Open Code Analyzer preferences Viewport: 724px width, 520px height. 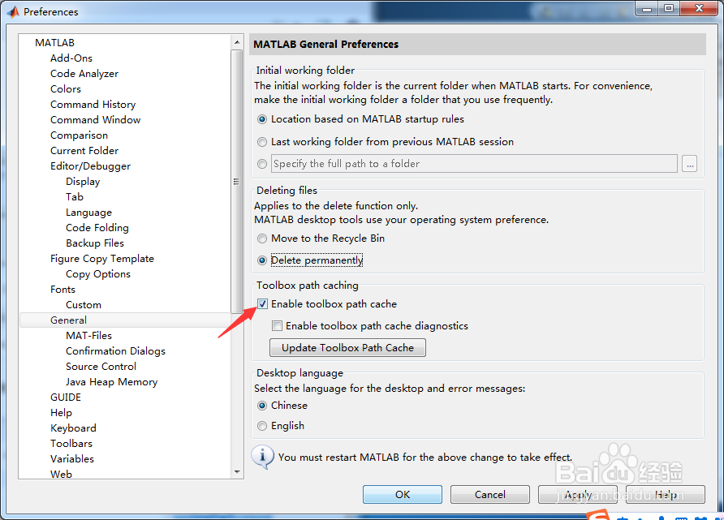(84, 74)
